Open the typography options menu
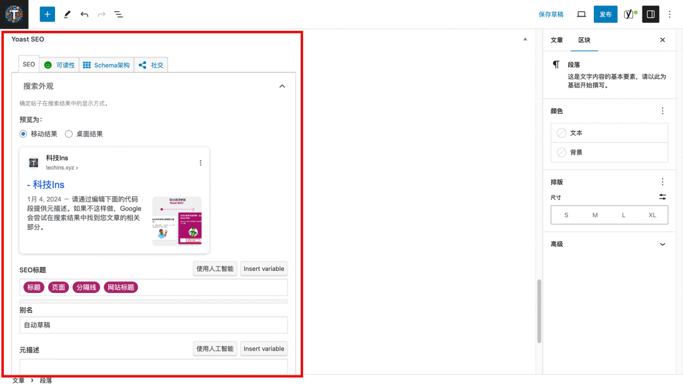Image resolution: width=683 pixels, height=386 pixels. tap(663, 182)
